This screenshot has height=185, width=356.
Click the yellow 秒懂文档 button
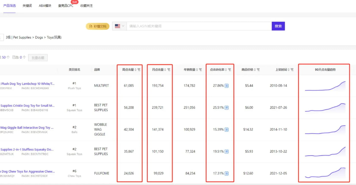[97, 26]
